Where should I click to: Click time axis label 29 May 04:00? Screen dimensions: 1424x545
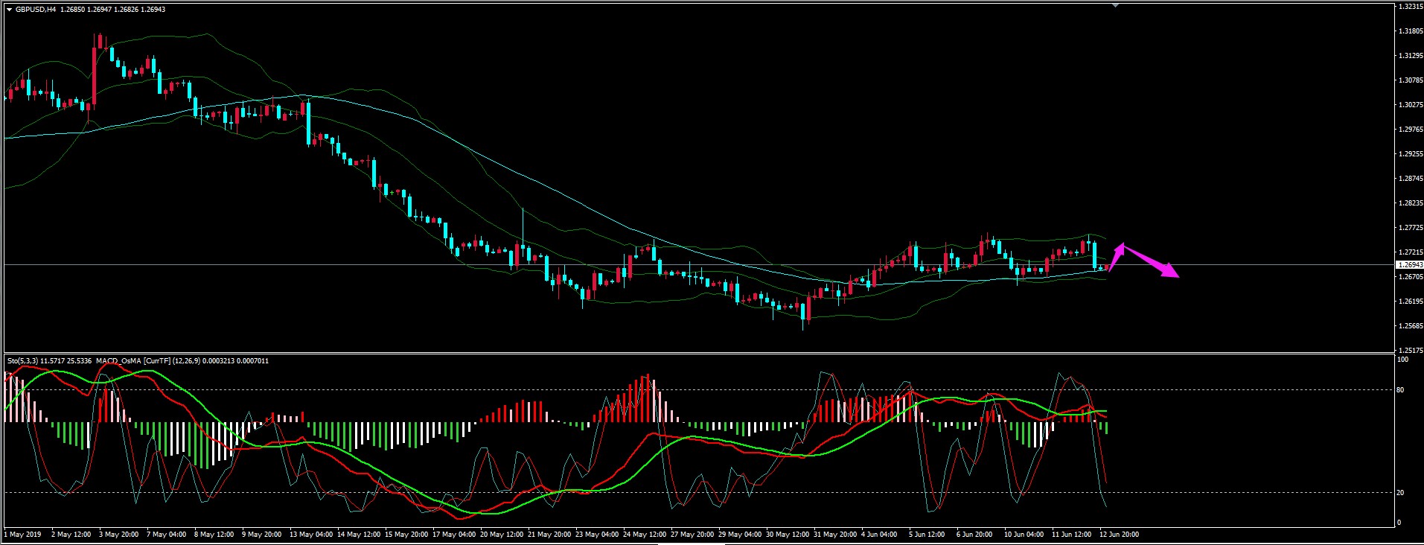point(740,535)
